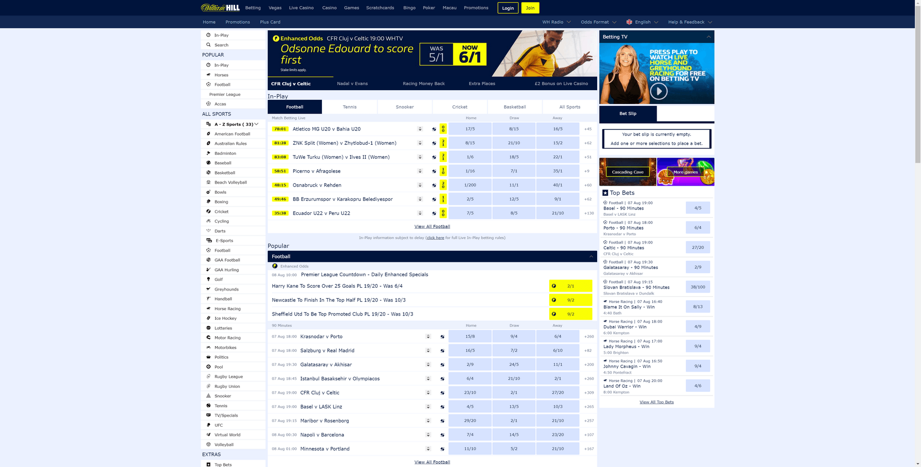Screen dimensions: 921x467
Task: Play the Betting TV video
Action: click(659, 91)
